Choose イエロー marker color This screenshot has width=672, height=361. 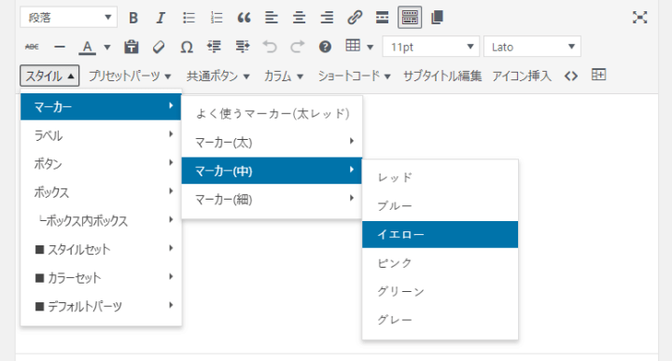click(441, 235)
